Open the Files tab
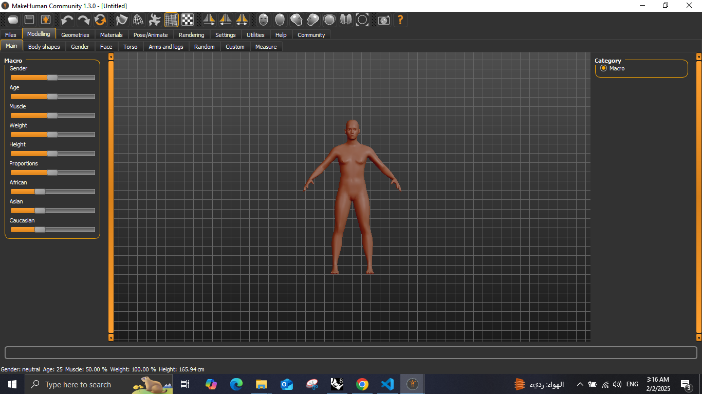The height and width of the screenshot is (394, 702). pos(11,35)
